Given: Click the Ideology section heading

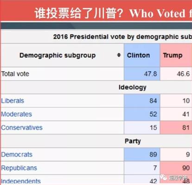Looking at the screenshot, I should click(133, 87).
